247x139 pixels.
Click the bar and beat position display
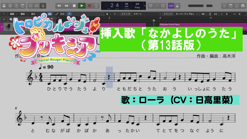coord(112,6)
